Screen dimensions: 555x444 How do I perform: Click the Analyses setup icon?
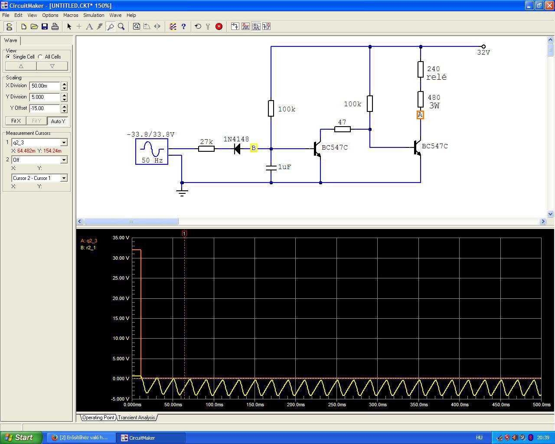click(x=173, y=26)
